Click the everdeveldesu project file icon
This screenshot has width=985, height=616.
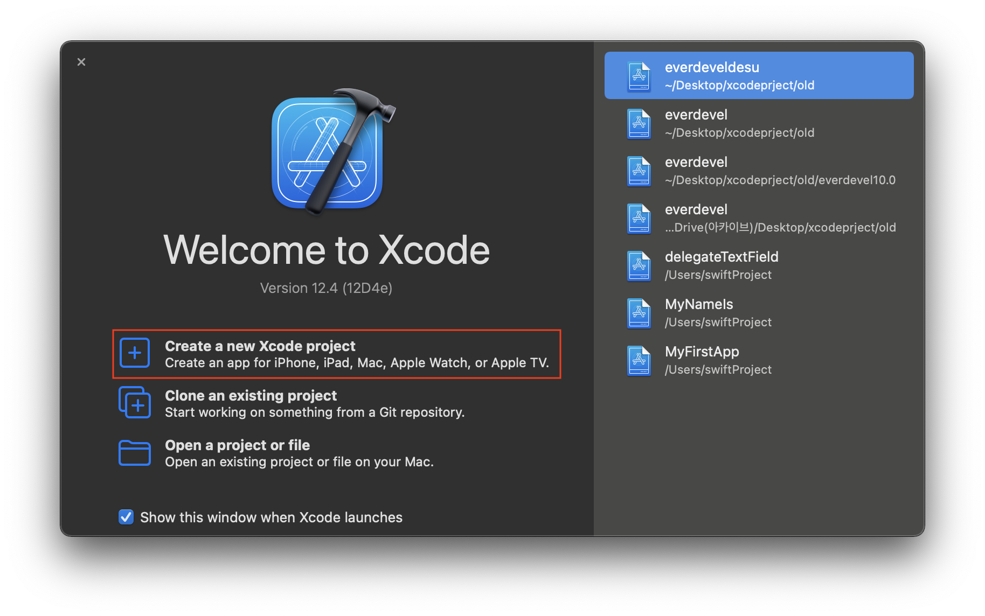pyautogui.click(x=639, y=76)
